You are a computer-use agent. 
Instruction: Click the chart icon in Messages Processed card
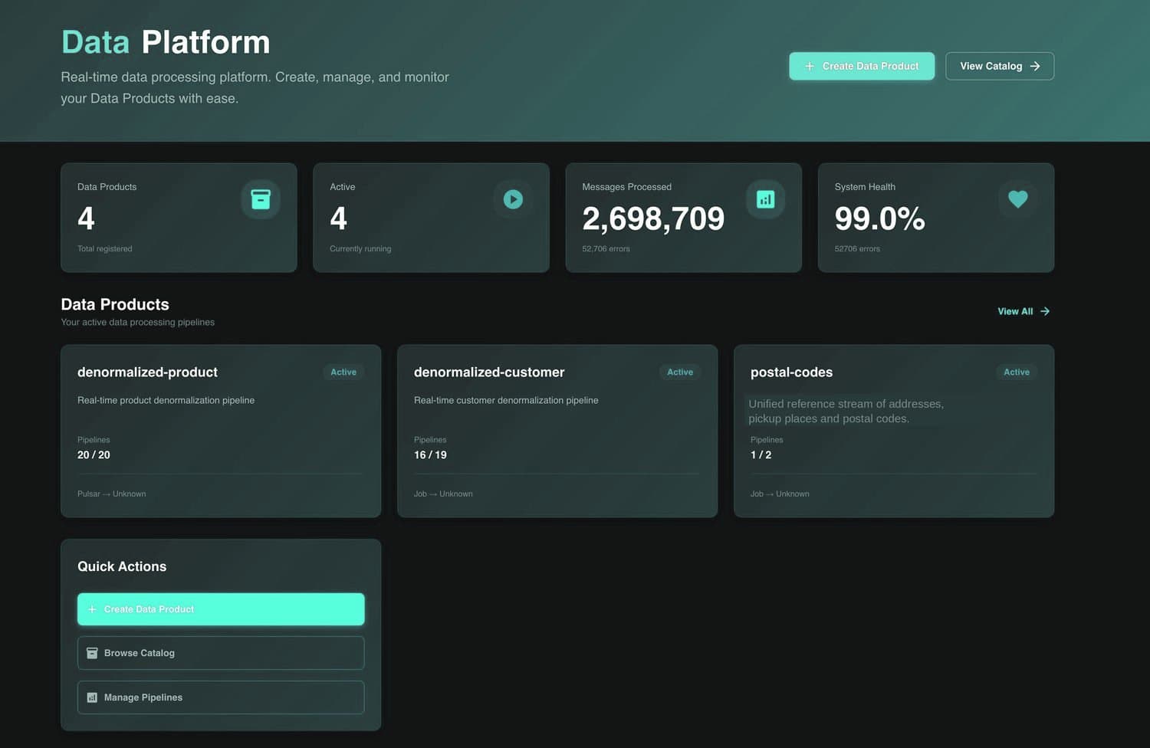(x=765, y=199)
